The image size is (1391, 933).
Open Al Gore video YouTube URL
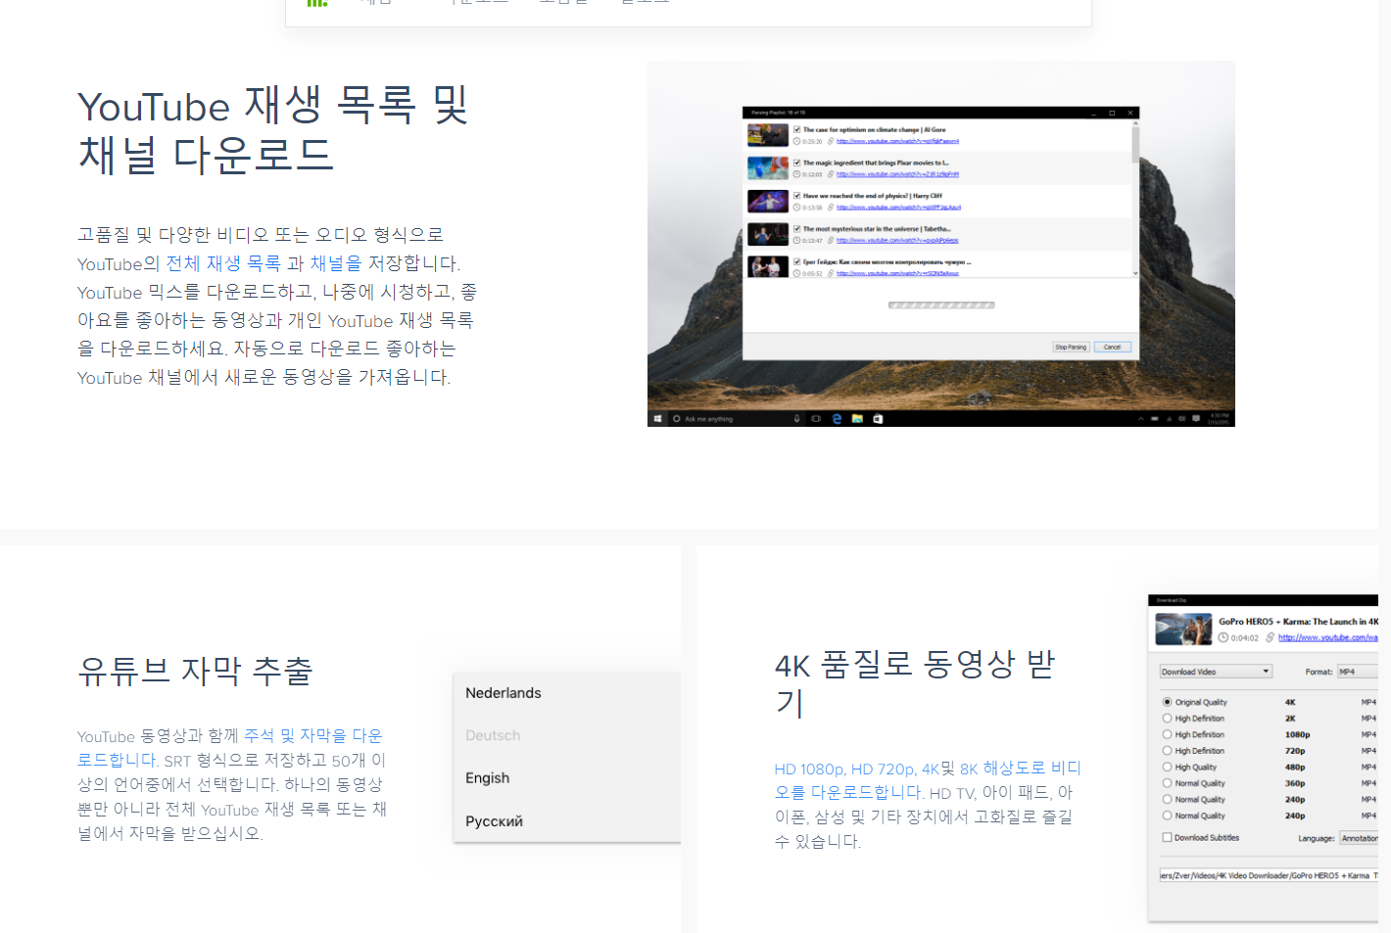897,142
